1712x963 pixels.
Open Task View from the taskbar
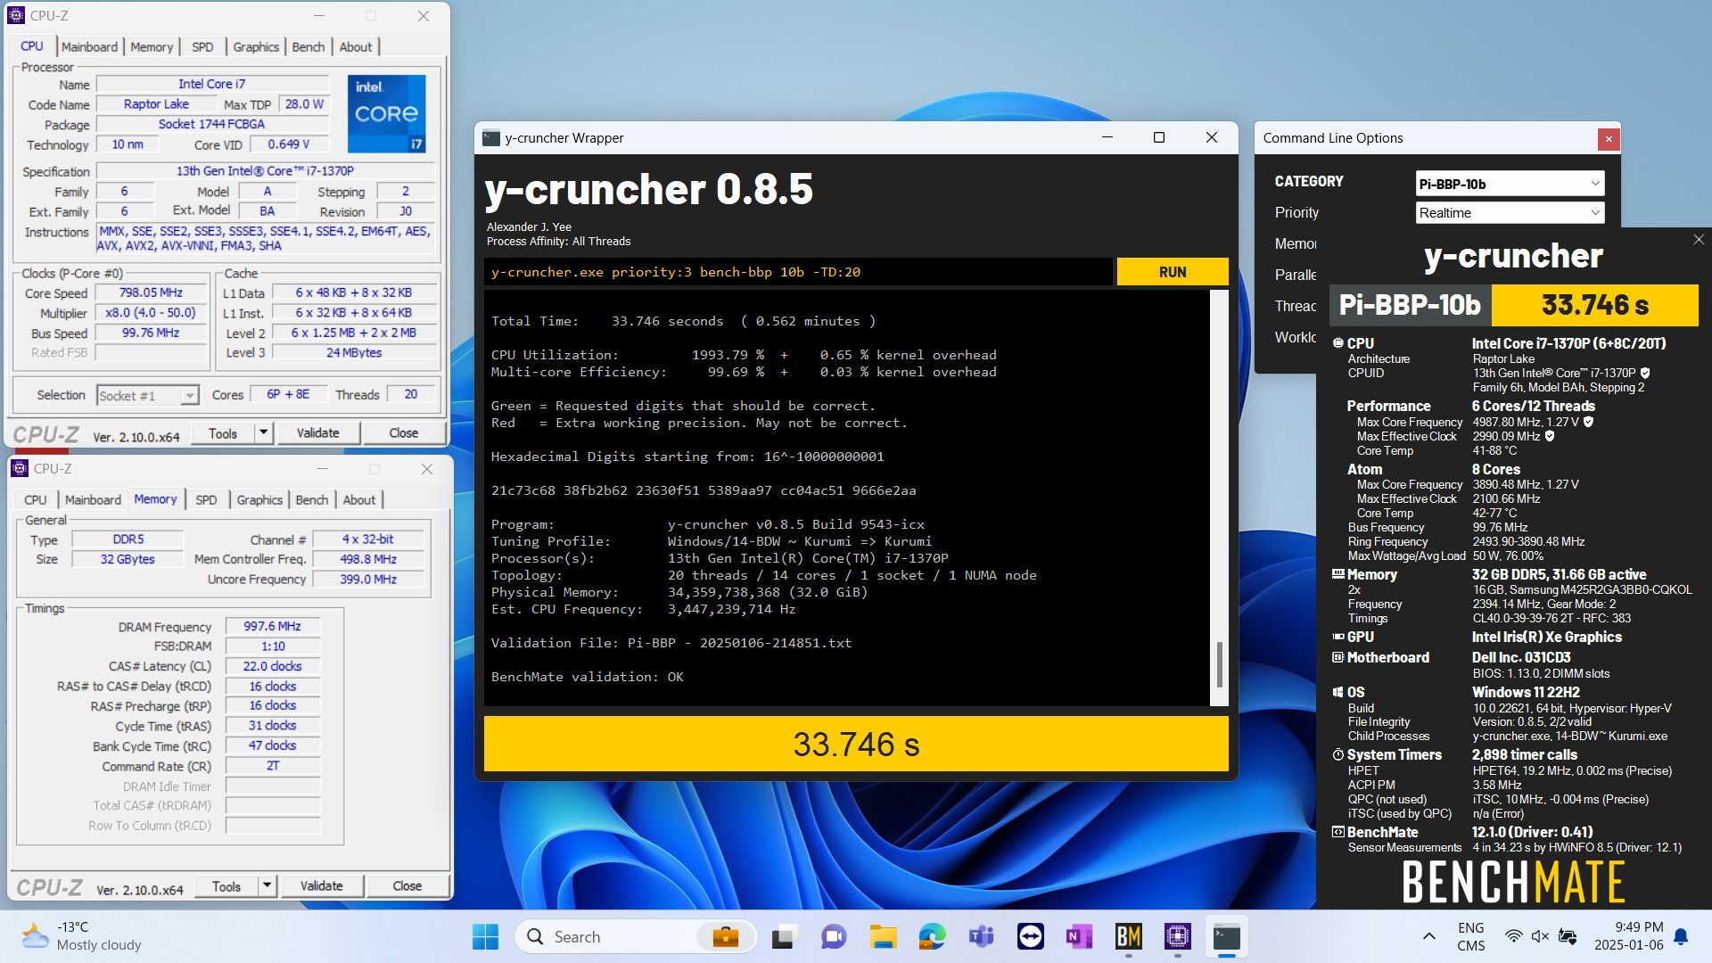pos(784,936)
